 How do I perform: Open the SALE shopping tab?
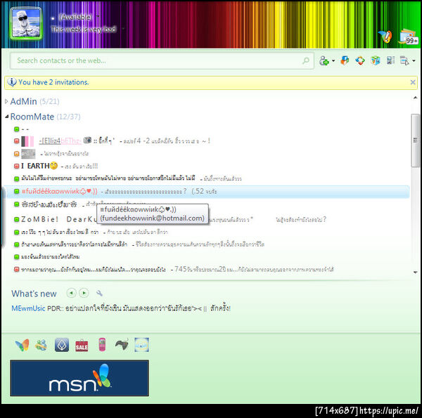82,346
